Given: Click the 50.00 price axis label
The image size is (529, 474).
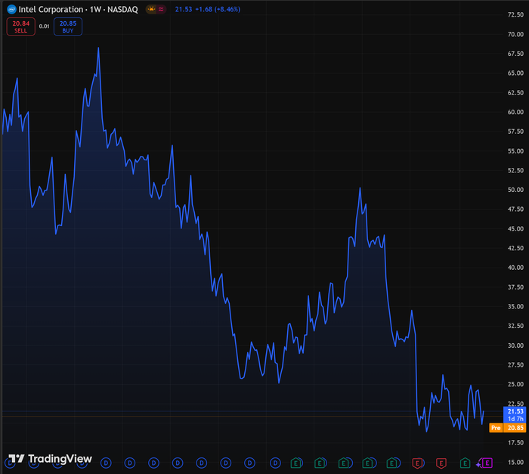Looking at the screenshot, I should (x=515, y=190).
